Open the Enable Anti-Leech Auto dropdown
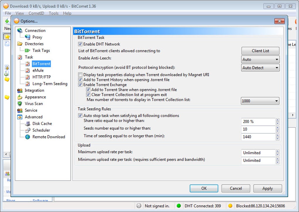 pyautogui.click(x=260, y=60)
